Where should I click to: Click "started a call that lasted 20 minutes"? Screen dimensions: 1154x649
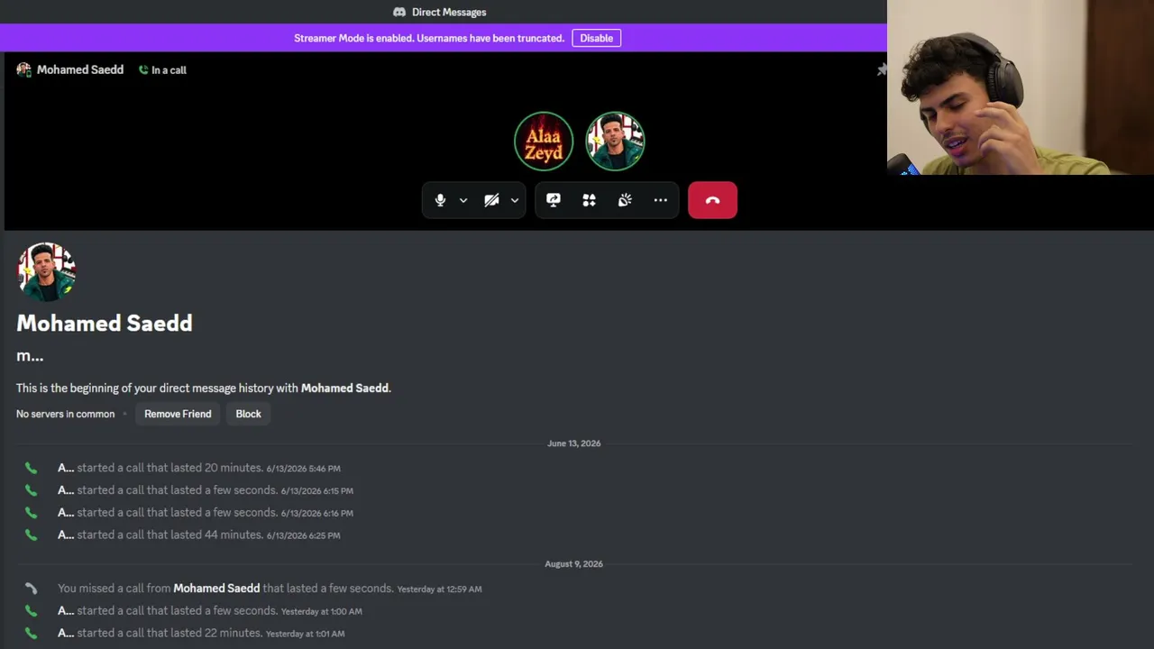tap(170, 468)
